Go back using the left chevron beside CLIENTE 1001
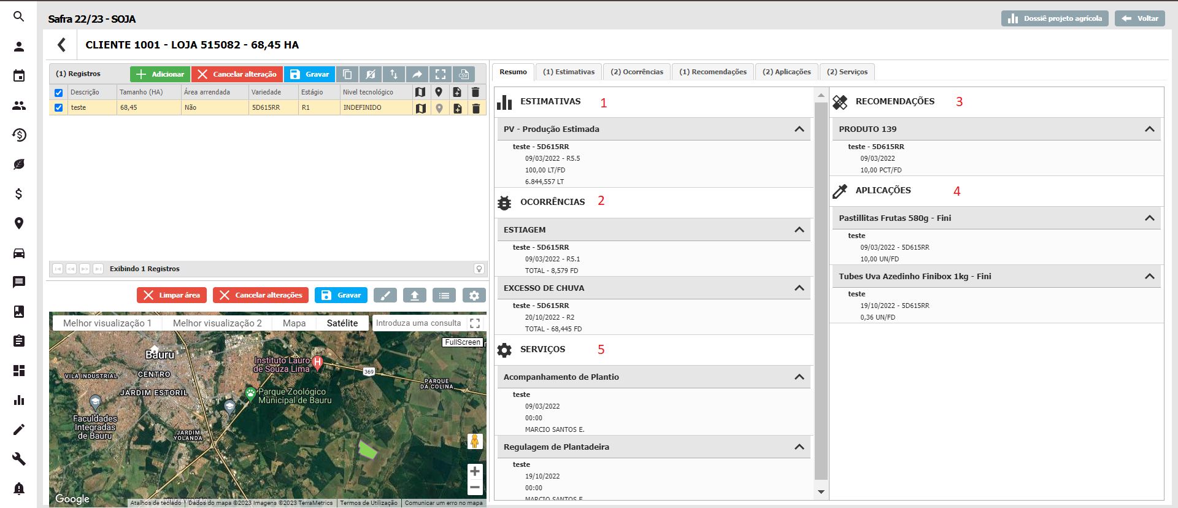 [61, 45]
